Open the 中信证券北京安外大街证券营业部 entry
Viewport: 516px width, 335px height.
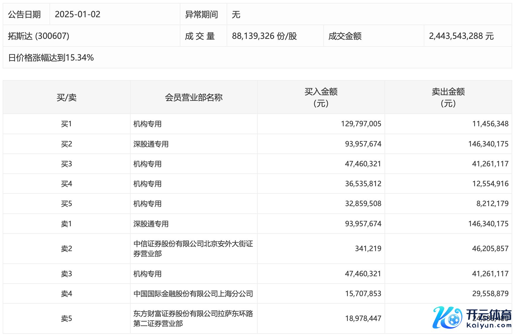coord(193,248)
